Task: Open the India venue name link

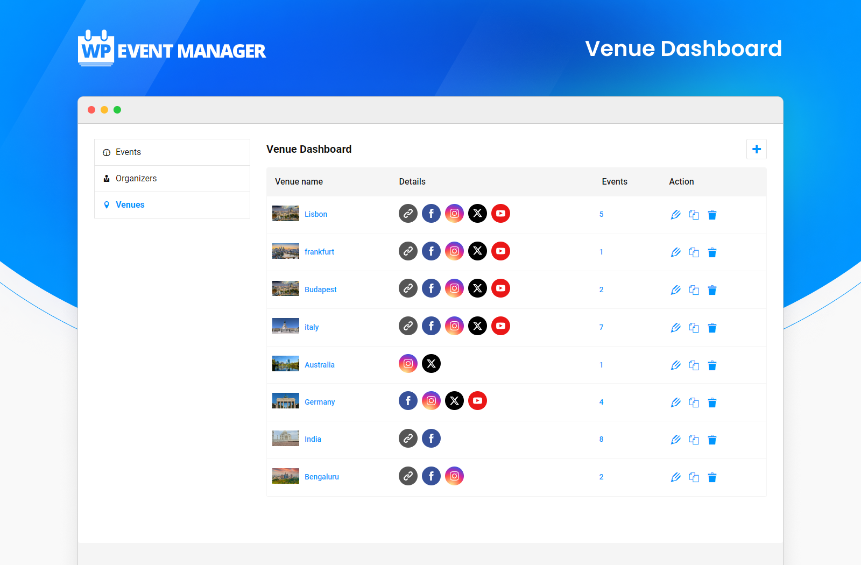Action: [x=313, y=439]
